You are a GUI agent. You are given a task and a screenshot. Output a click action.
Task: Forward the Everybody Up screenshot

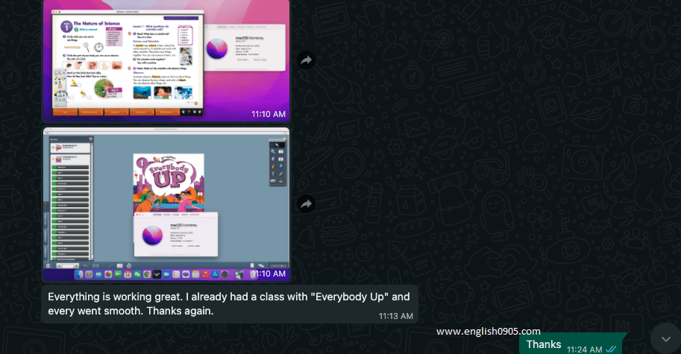[306, 203]
